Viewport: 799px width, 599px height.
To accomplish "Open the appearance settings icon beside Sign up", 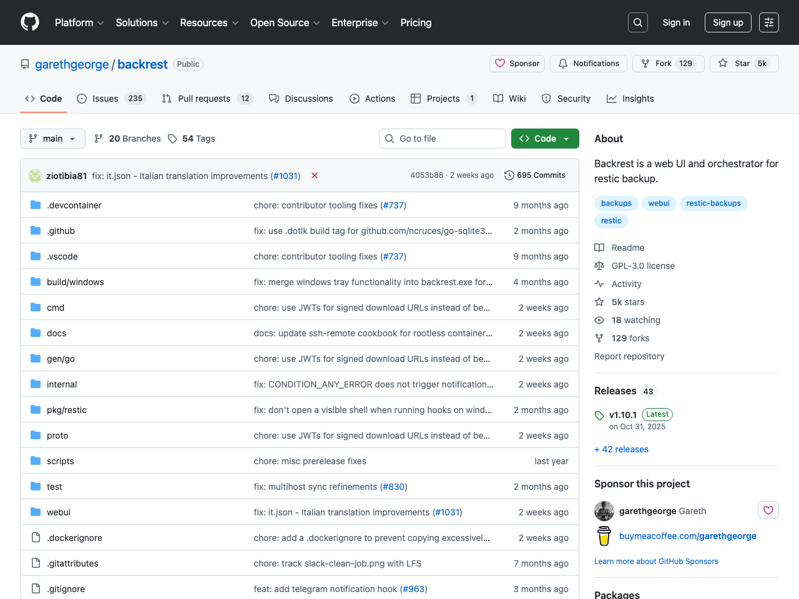I will (768, 22).
